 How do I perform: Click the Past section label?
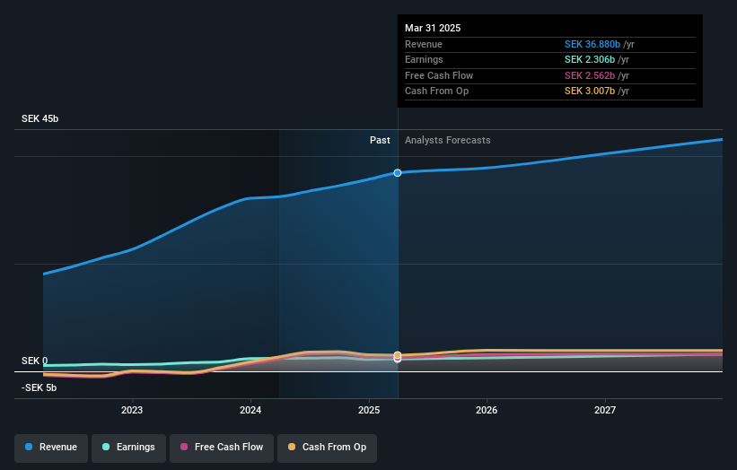coord(380,141)
